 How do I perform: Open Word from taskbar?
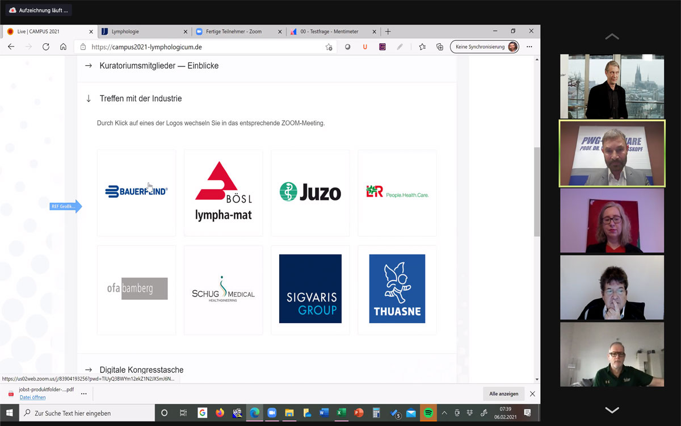tap(324, 413)
